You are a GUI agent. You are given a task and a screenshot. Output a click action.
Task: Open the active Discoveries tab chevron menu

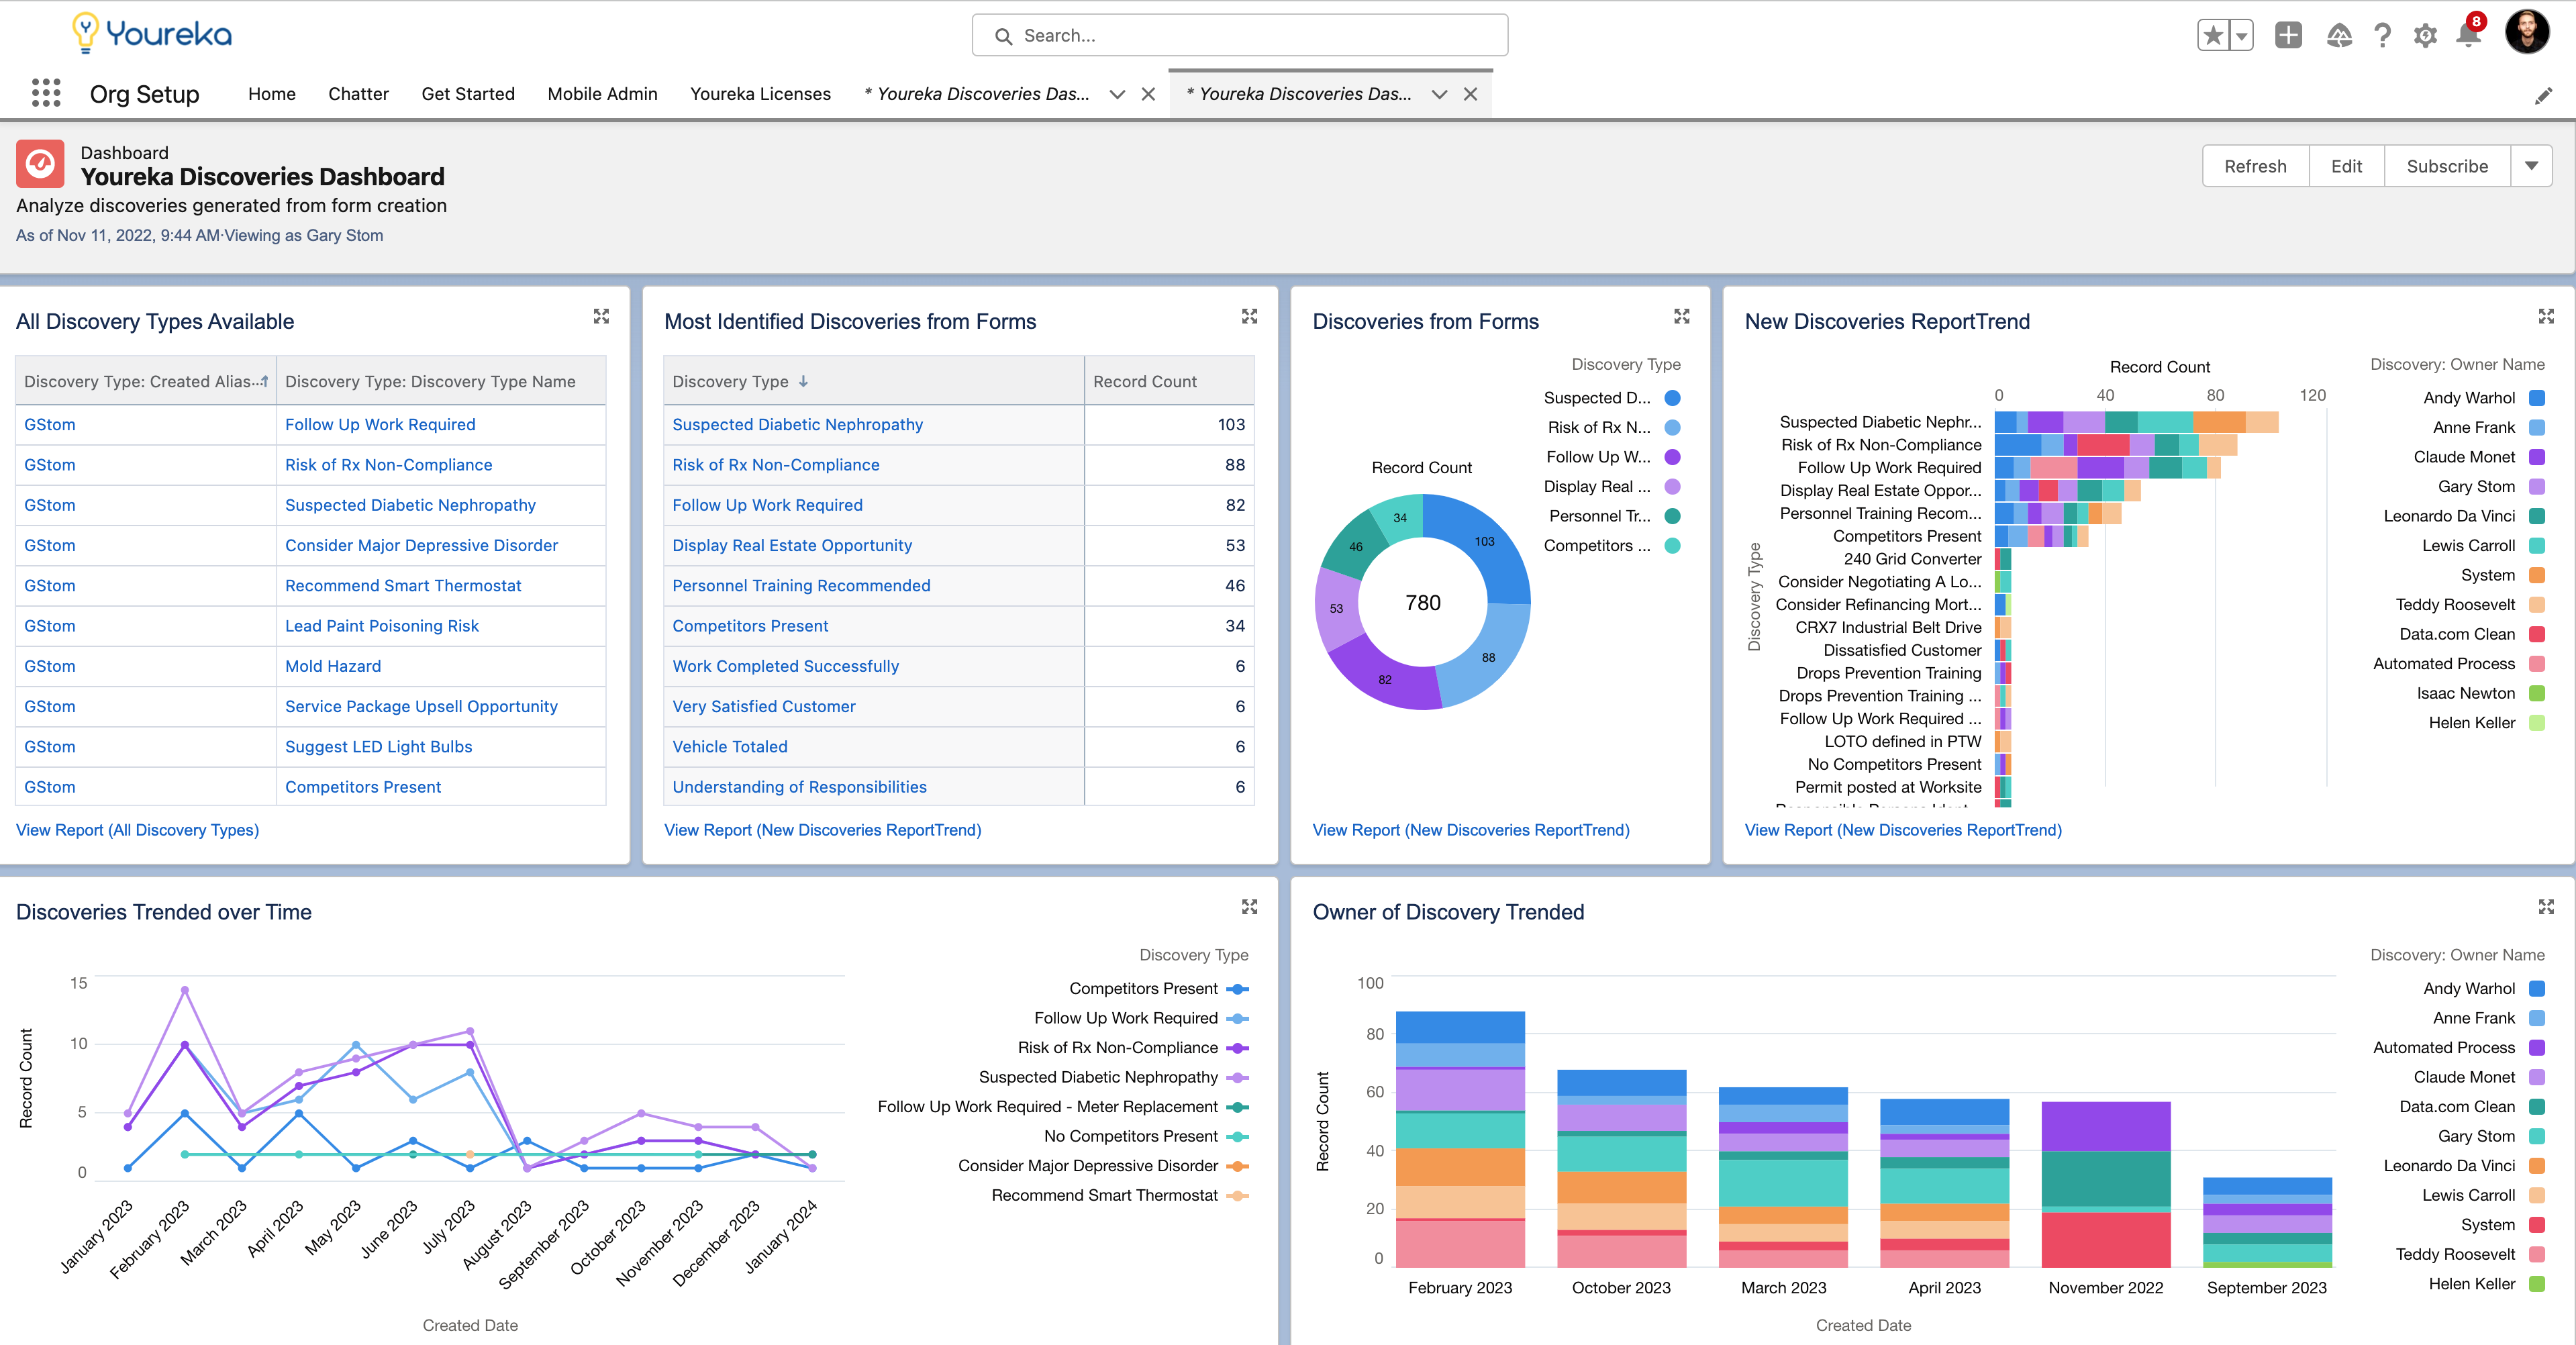click(x=1439, y=94)
